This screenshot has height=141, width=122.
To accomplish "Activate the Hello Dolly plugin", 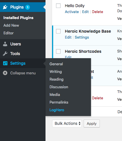I will click(x=72, y=12).
